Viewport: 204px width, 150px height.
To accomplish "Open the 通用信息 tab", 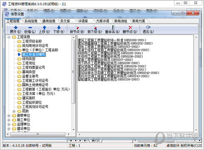I will [49, 21].
